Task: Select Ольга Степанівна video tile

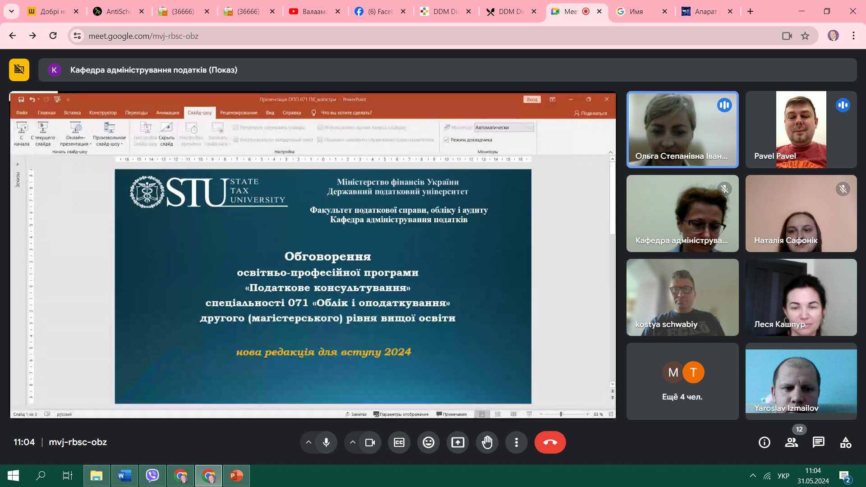Action: [682, 130]
